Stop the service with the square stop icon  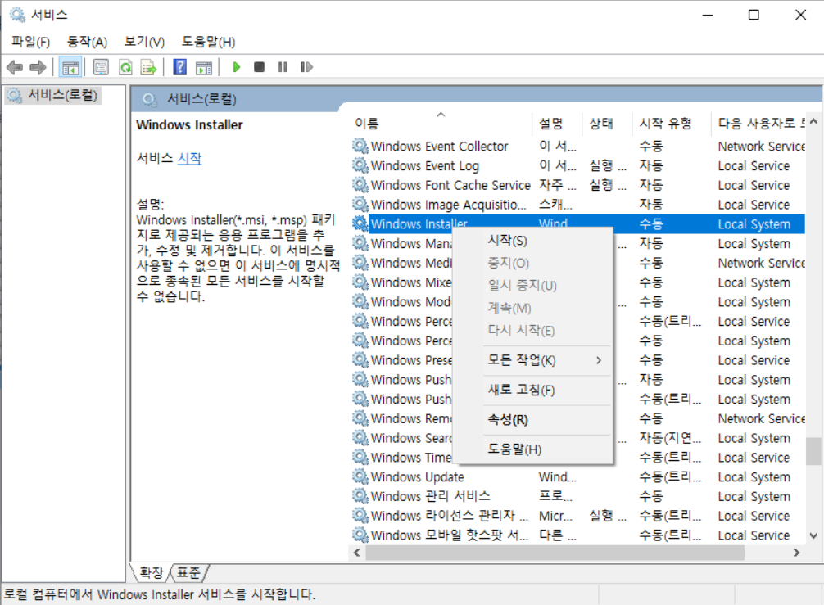point(259,67)
